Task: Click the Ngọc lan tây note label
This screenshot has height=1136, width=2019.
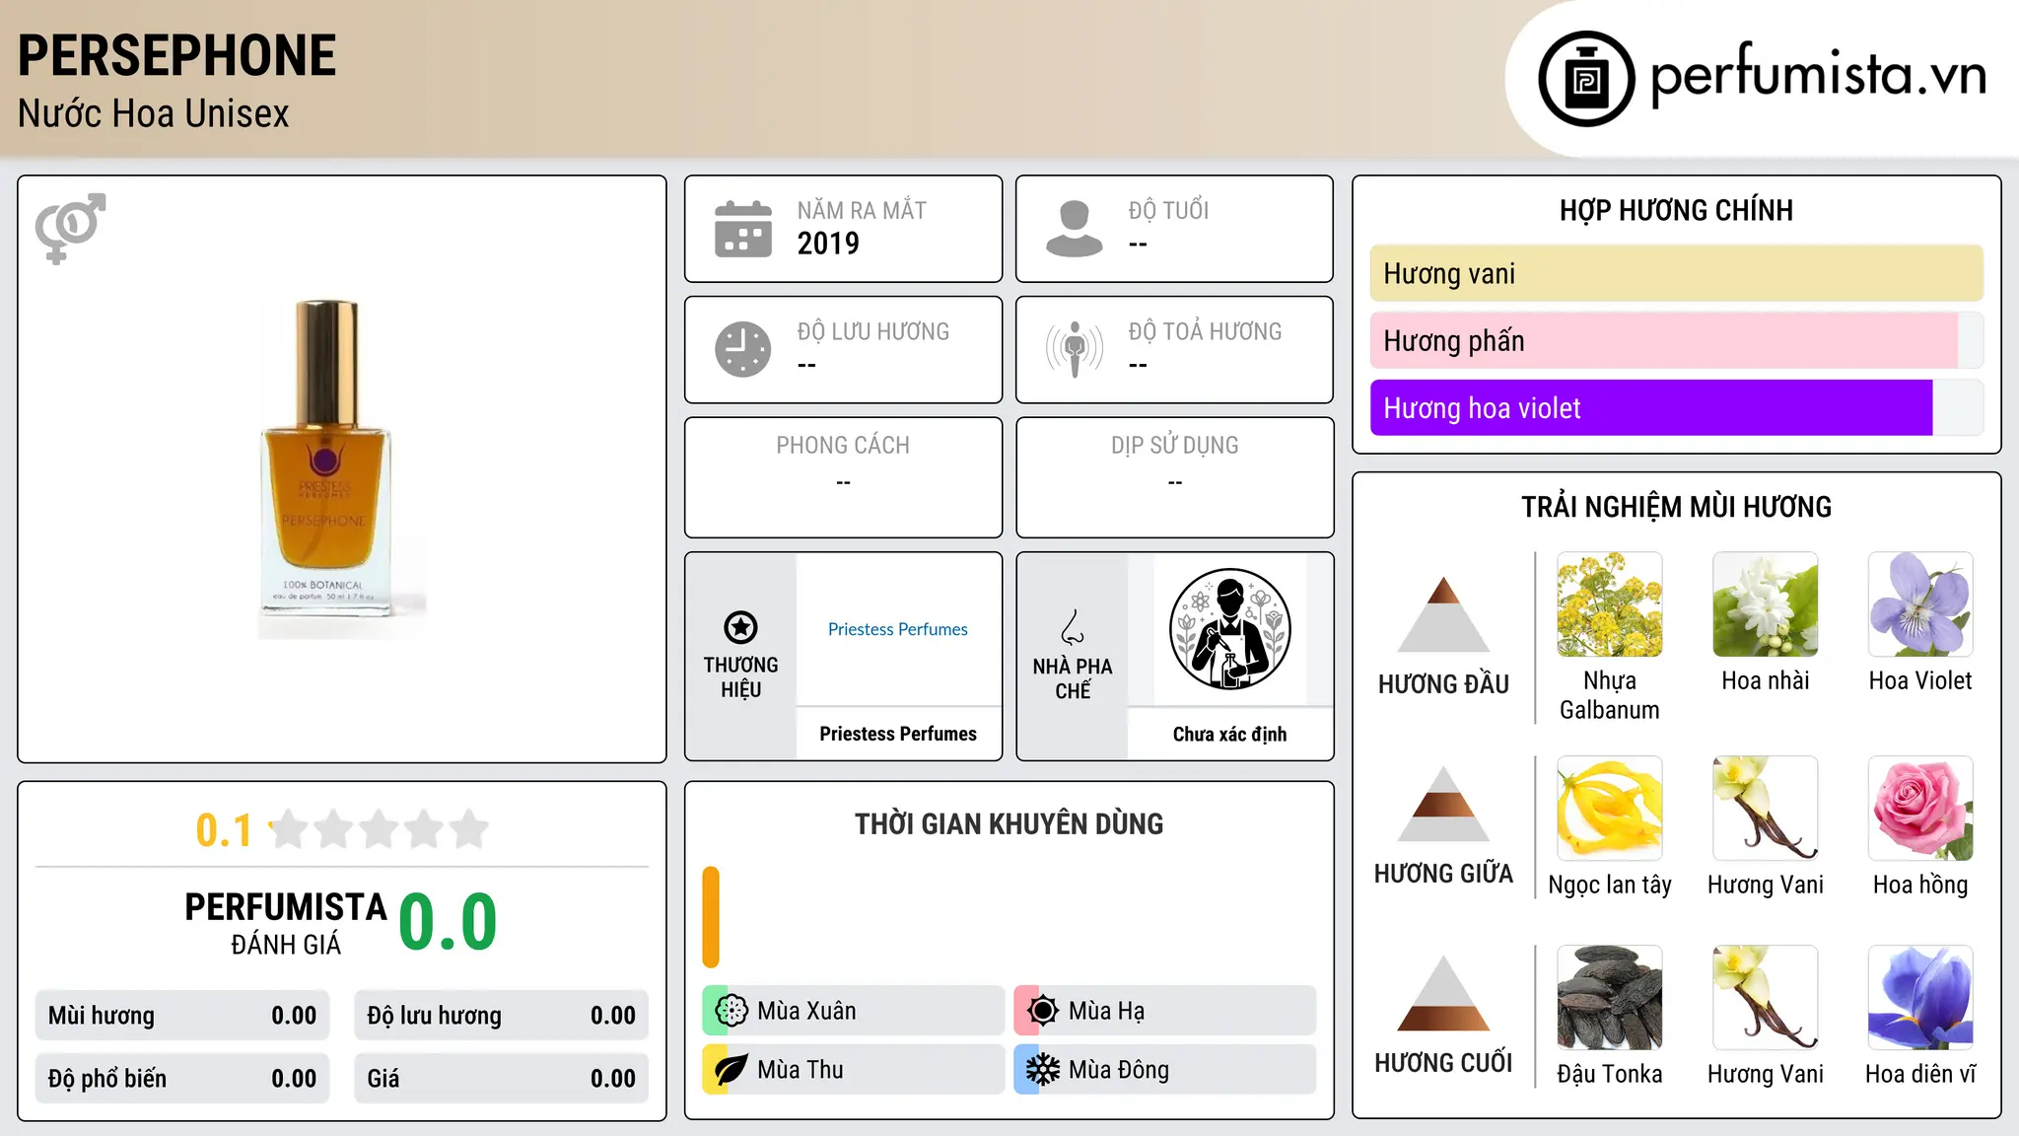Action: [x=1610, y=886]
